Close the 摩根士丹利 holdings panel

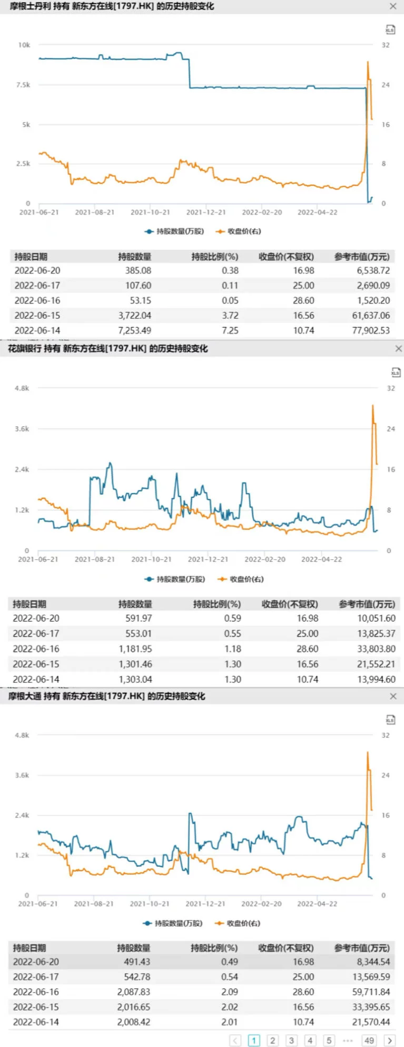click(x=393, y=6)
